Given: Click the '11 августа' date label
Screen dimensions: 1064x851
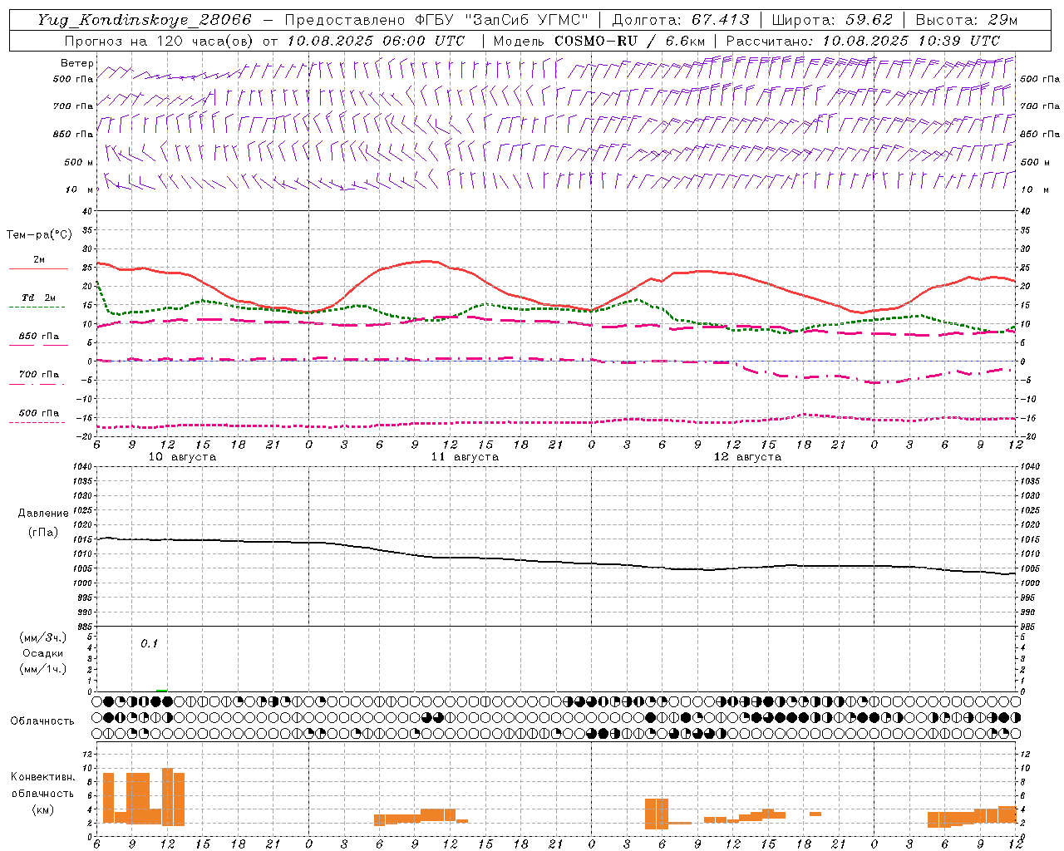Looking at the screenshot, I should pos(465,457).
